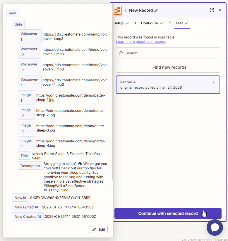The width and height of the screenshot is (228, 241).
Task: Open the chat support bubble
Action: click(x=215, y=227)
